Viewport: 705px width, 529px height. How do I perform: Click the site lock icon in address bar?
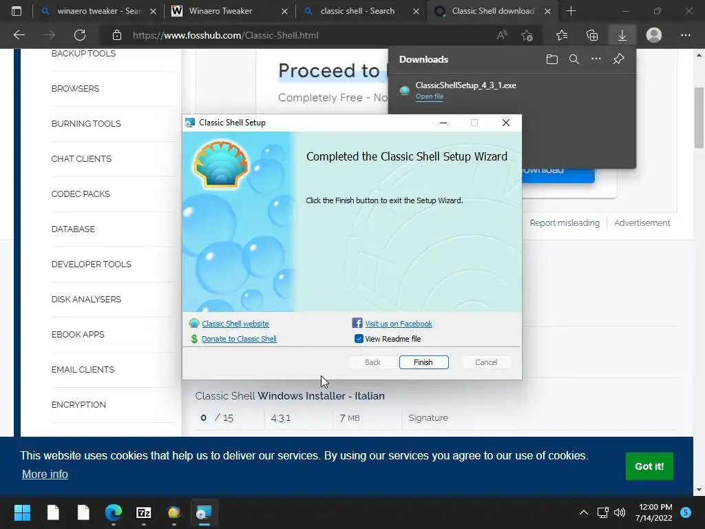117,35
